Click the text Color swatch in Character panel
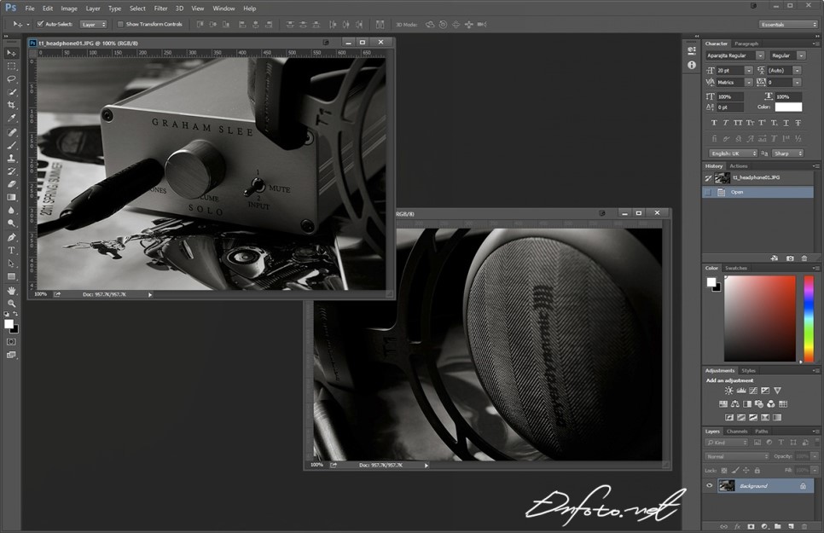Image resolution: width=824 pixels, height=533 pixels. pyautogui.click(x=788, y=107)
